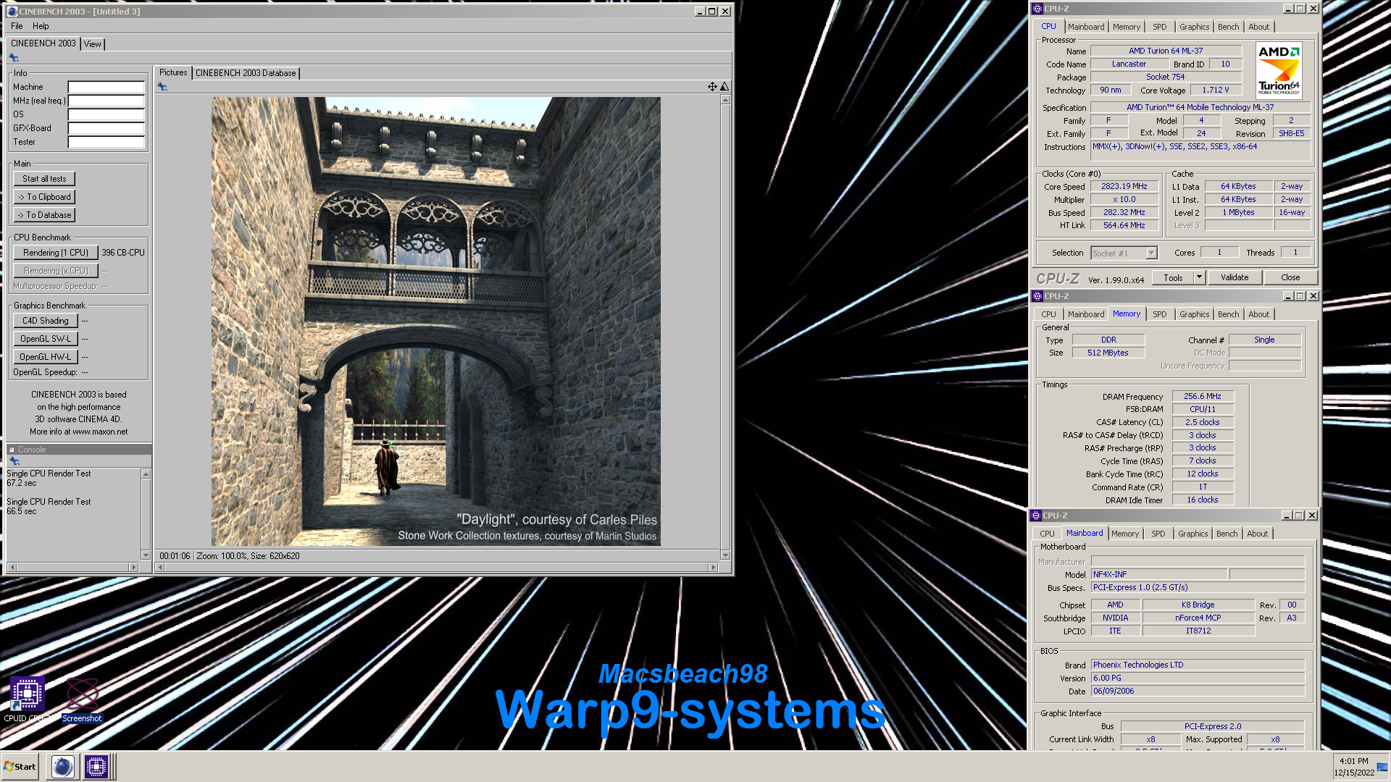Open the CPUID CPU-Z desktop shortcut
The height and width of the screenshot is (782, 1391).
27,699
